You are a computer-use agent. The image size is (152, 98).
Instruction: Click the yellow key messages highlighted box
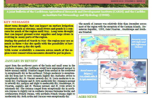click(x=39, y=40)
